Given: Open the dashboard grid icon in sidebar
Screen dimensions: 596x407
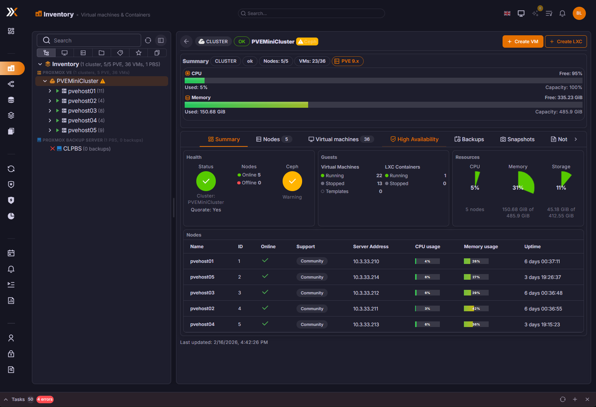Looking at the screenshot, I should [x=11, y=31].
